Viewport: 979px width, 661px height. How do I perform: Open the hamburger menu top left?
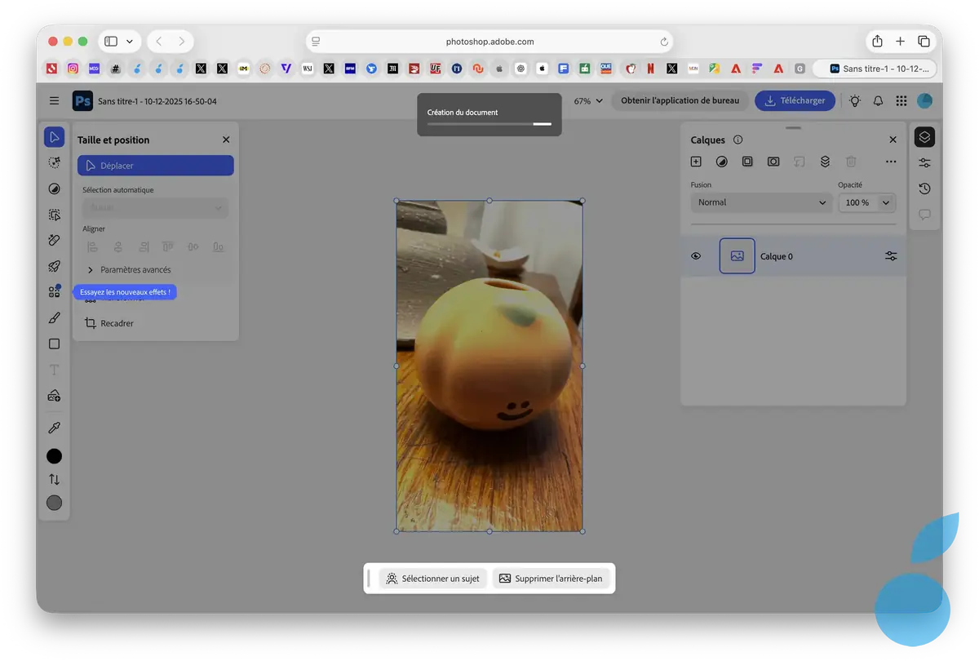coord(54,100)
